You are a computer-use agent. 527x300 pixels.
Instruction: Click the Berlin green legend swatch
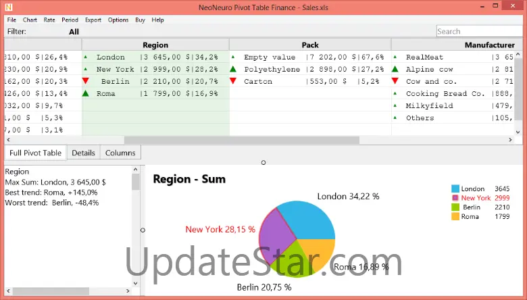click(455, 207)
